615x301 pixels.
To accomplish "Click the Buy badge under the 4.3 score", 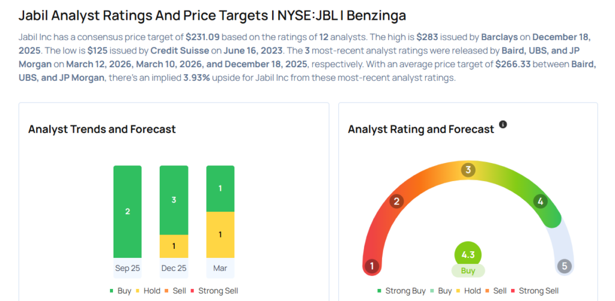I will click(x=468, y=270).
